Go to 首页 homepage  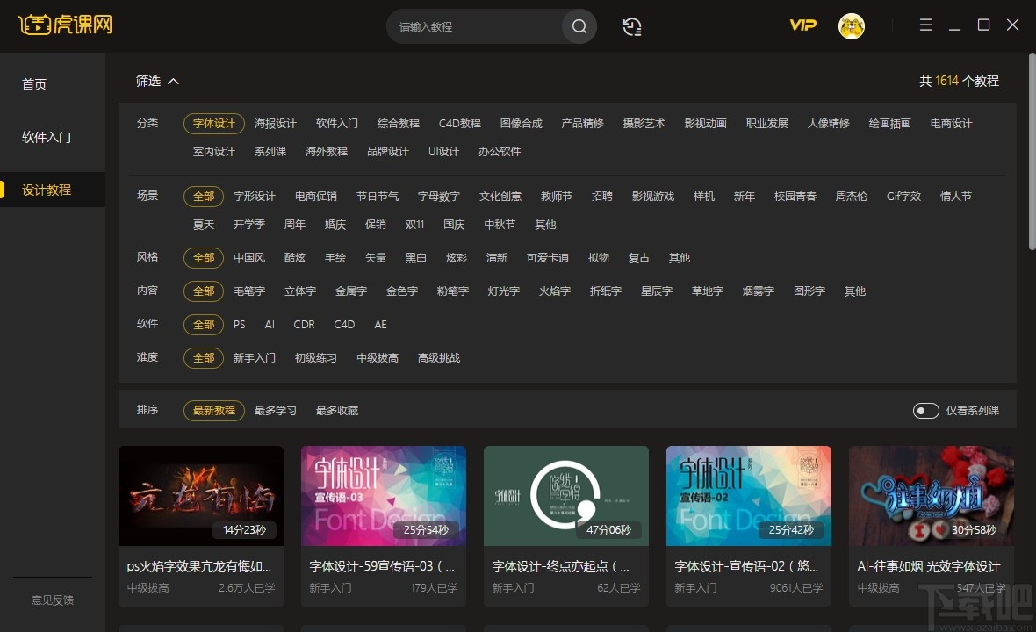[34, 84]
